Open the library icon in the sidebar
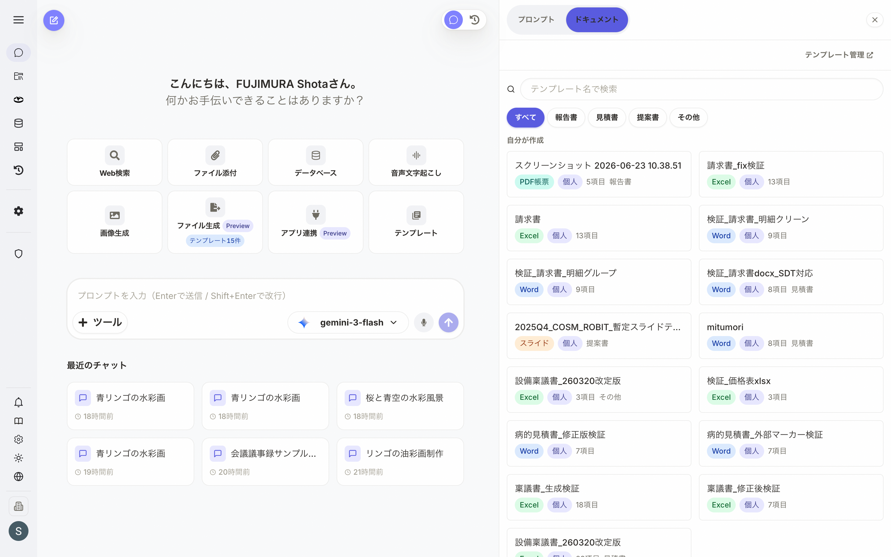Screen dimensions: 891x557 pos(19,76)
